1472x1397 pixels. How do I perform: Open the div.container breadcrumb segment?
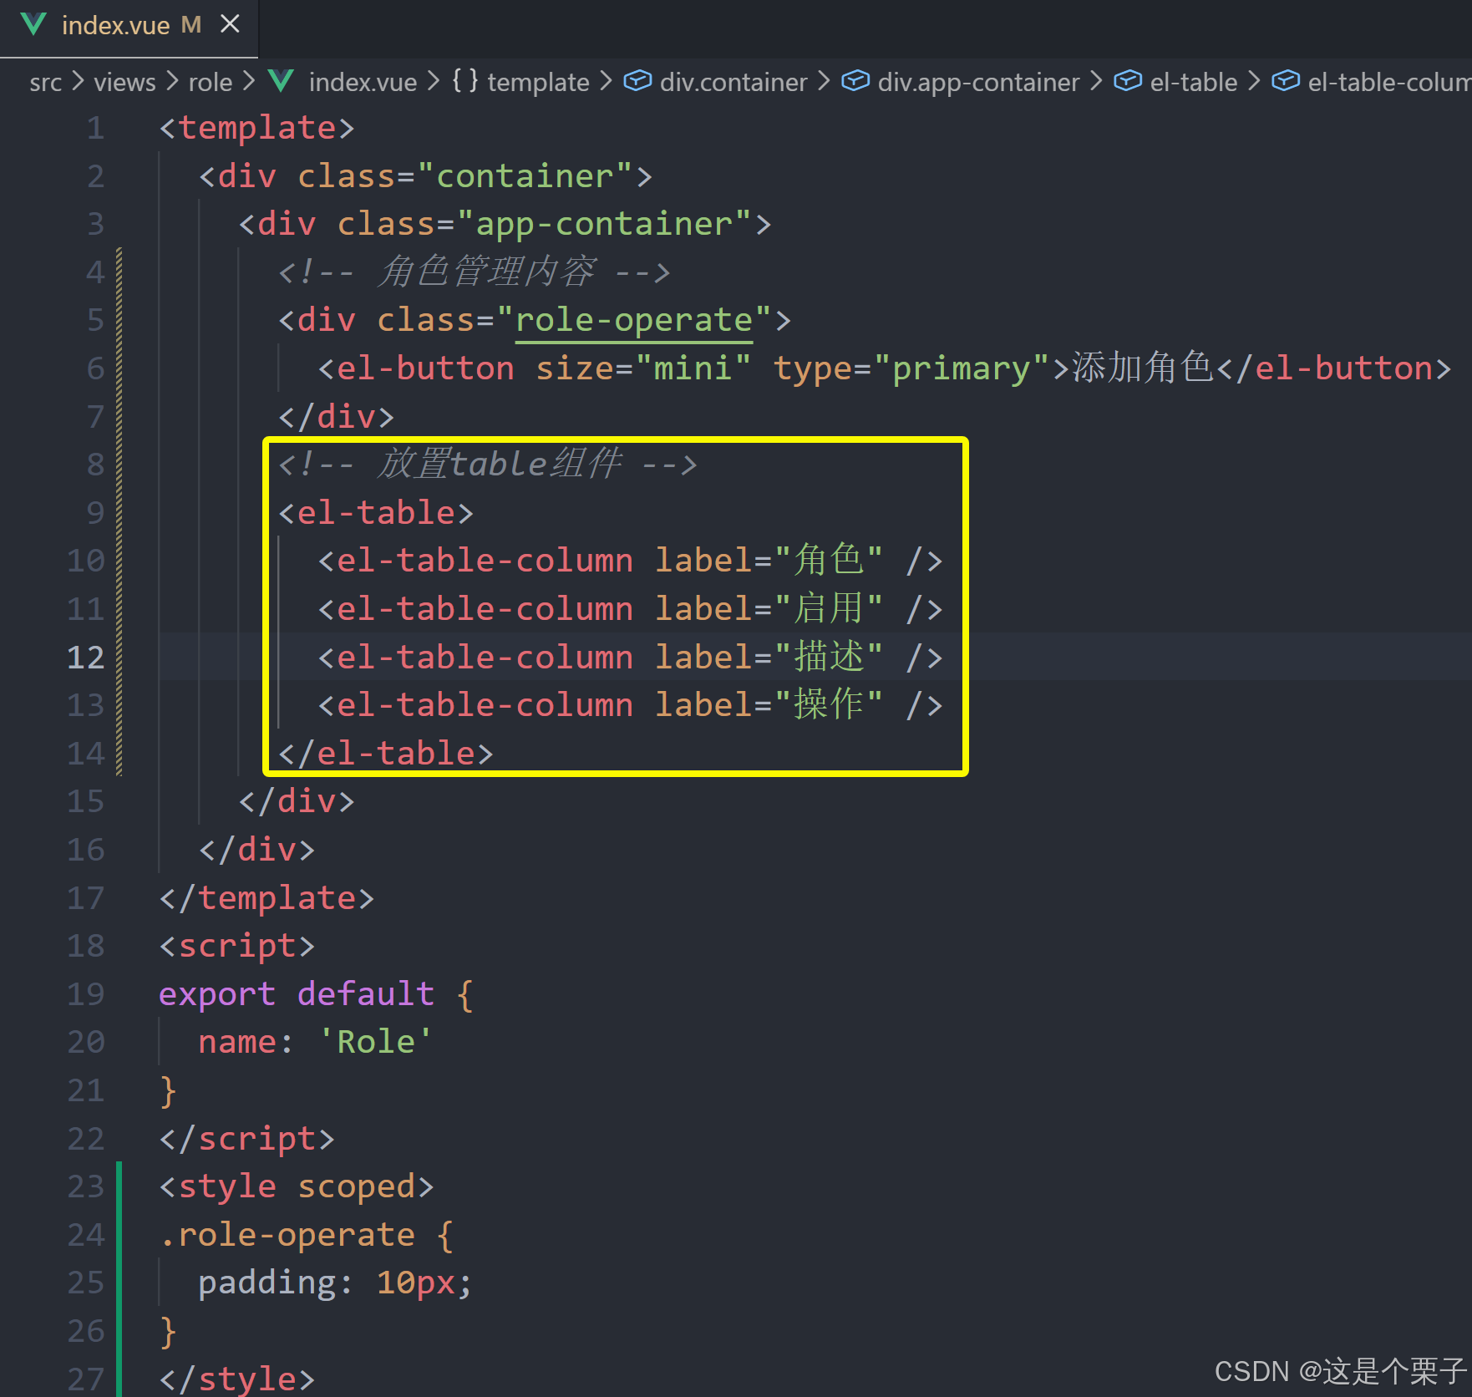[733, 82]
